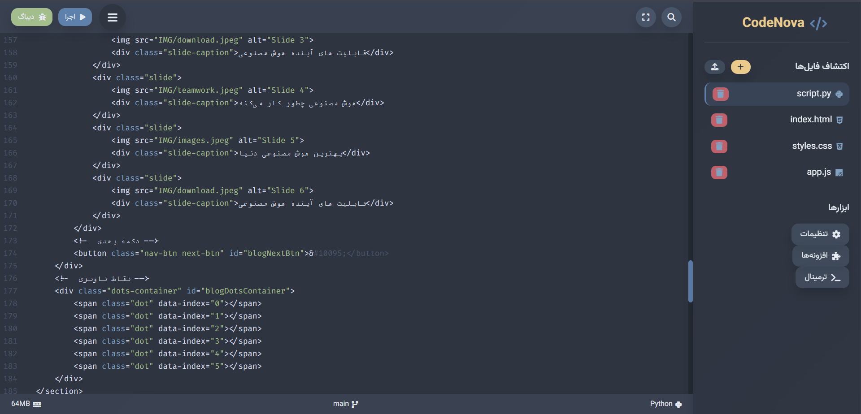Screen dimensions: 861x414
Task: Open index.html file
Action: point(810,120)
